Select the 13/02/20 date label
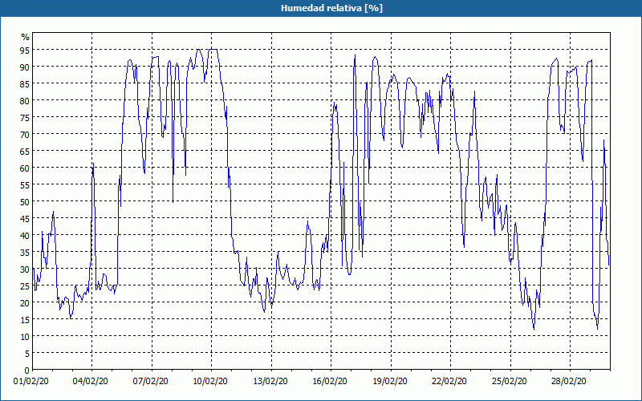The height and width of the screenshot is (401, 642). pyautogui.click(x=270, y=381)
